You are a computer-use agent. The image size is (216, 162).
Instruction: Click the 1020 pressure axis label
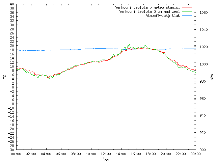click(x=204, y=47)
